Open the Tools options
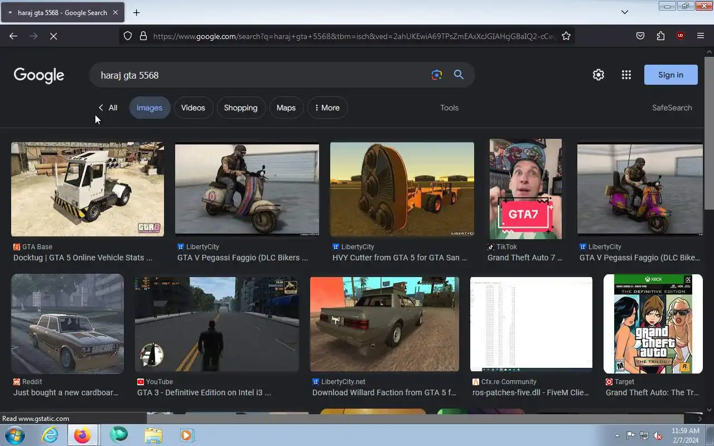This screenshot has width=714, height=446. tap(449, 108)
